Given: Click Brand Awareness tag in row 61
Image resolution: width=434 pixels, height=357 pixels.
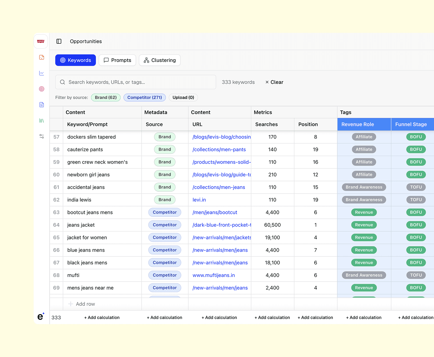Looking at the screenshot, I should (x=364, y=187).
